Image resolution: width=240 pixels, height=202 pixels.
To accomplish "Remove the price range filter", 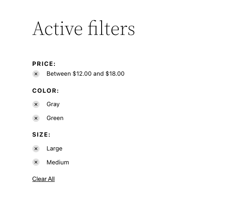I will point(36,74).
